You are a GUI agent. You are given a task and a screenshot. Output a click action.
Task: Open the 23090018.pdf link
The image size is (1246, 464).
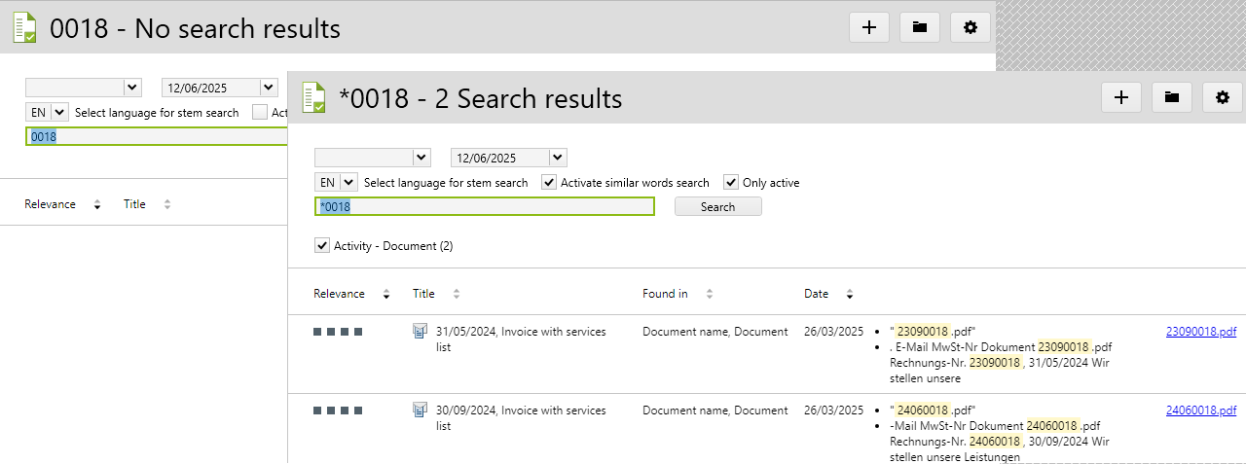coord(1200,332)
